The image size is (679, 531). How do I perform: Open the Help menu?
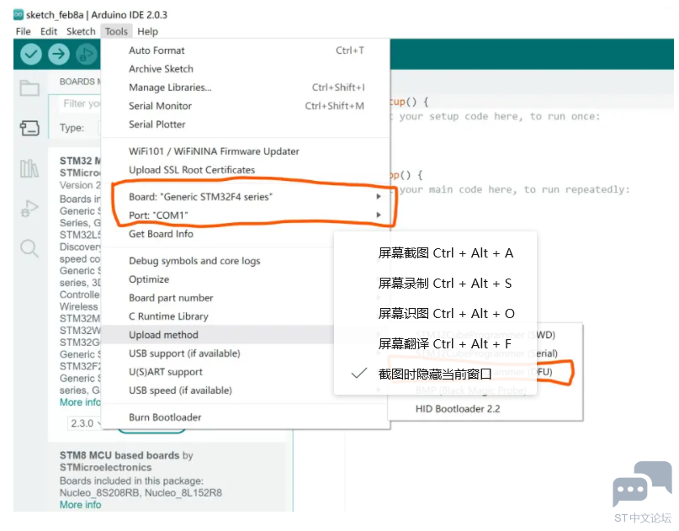point(148,32)
